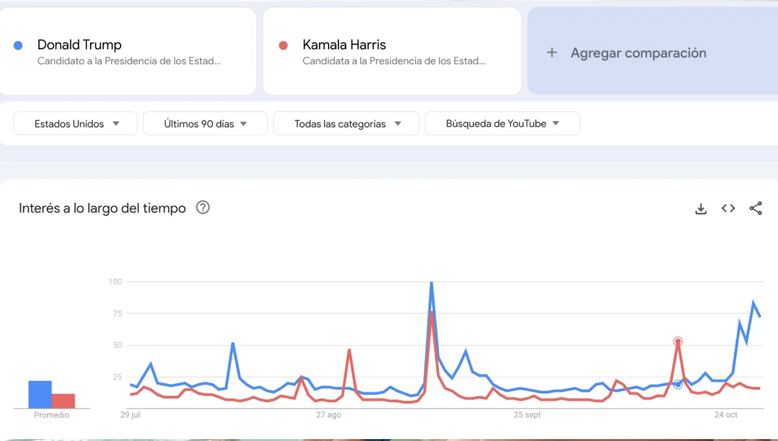Change the Últimos 90 días time range
778x441 pixels.
coord(205,123)
